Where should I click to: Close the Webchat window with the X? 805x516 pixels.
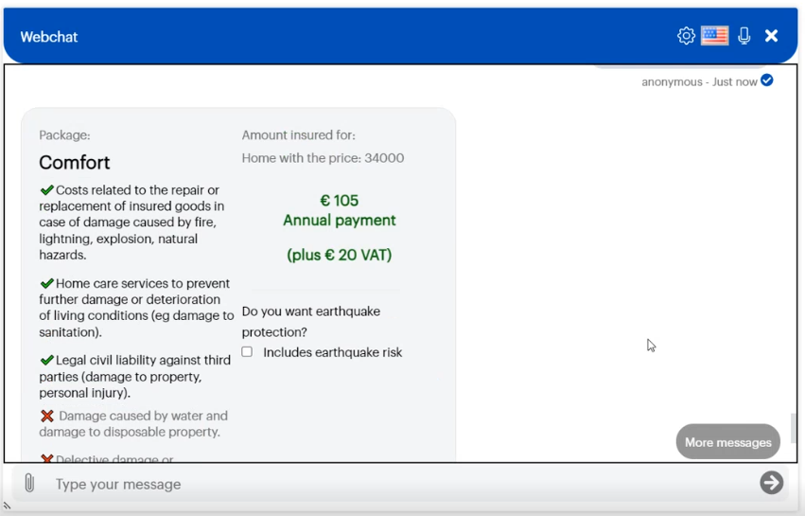click(x=771, y=35)
